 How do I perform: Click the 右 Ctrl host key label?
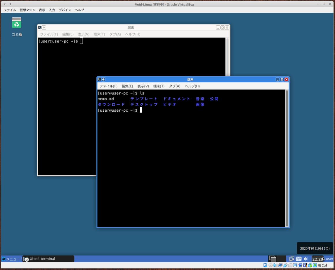point(322,265)
